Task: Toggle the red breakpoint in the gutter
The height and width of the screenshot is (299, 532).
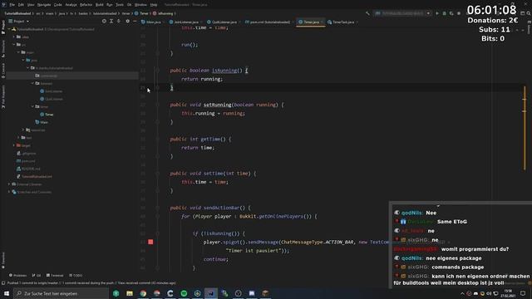Action: [x=150, y=242]
